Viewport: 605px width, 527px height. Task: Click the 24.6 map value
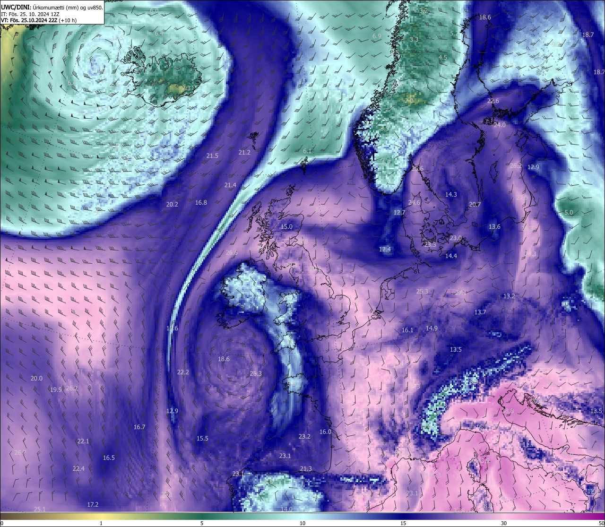[x=414, y=203]
